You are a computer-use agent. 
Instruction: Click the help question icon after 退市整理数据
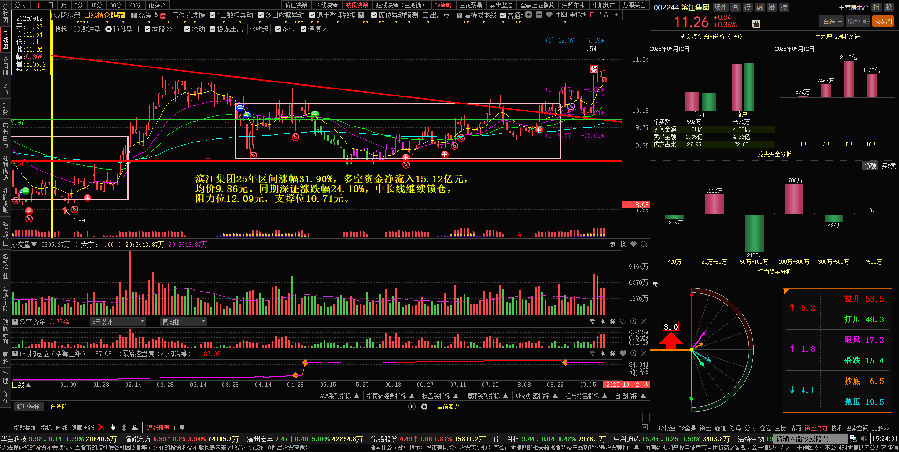[x=361, y=15]
